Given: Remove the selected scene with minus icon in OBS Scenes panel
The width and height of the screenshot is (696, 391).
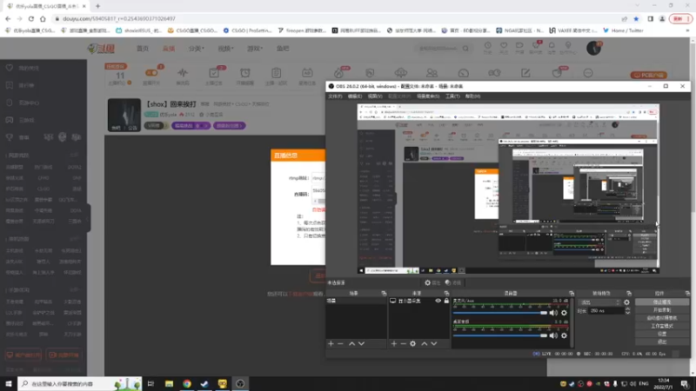Looking at the screenshot, I should [340, 343].
